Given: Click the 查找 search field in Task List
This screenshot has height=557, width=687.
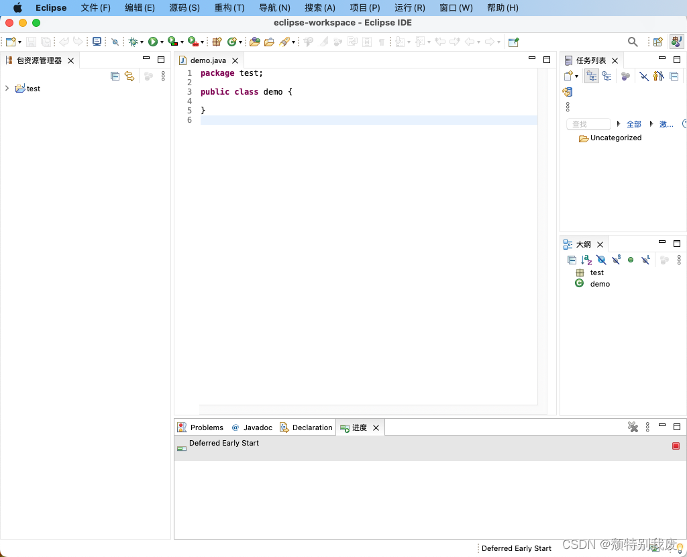Looking at the screenshot, I should coord(588,124).
